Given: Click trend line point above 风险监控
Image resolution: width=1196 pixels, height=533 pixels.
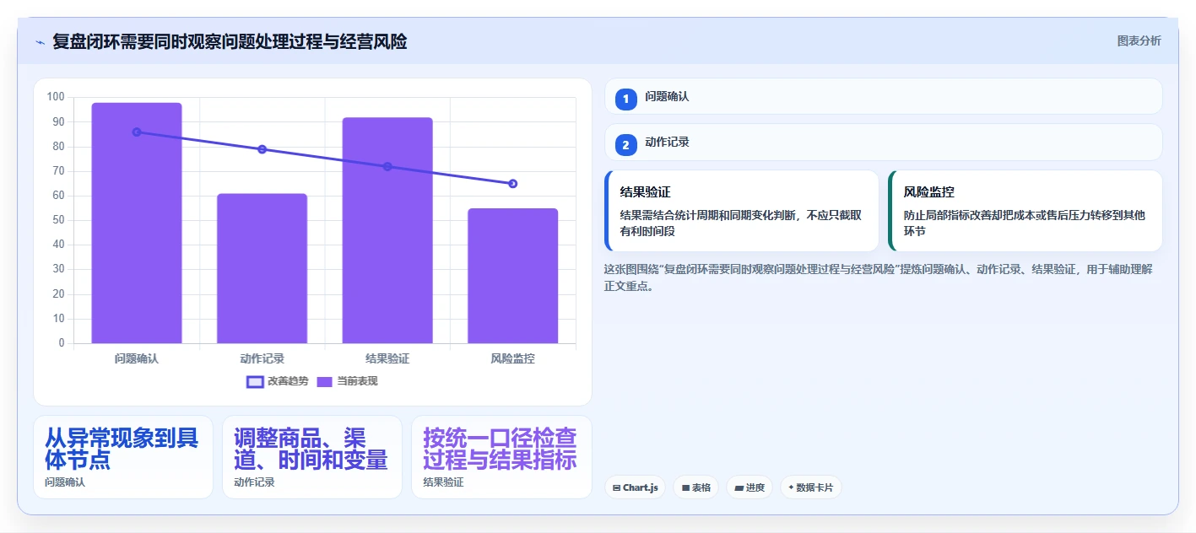Looking at the screenshot, I should pyautogui.click(x=512, y=183).
